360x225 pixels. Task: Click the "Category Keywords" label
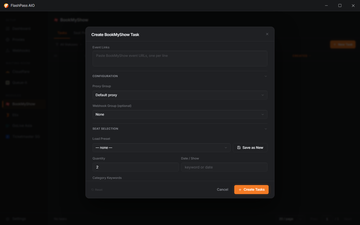(107, 178)
